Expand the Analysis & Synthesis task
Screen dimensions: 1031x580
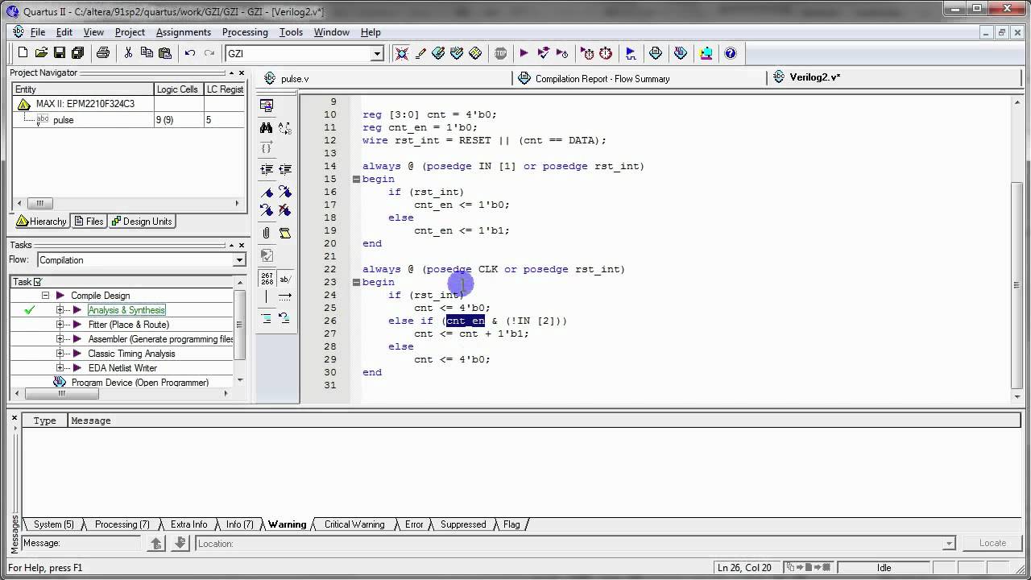coord(60,310)
